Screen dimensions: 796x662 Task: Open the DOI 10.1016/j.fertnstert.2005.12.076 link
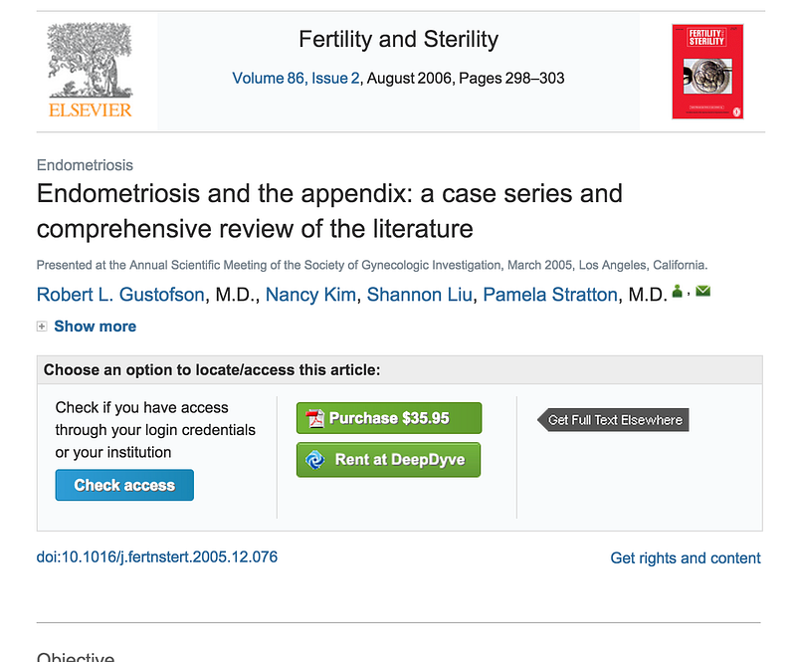click(x=157, y=557)
